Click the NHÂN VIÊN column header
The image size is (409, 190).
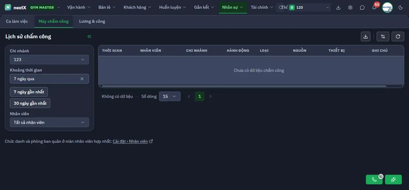pos(150,50)
